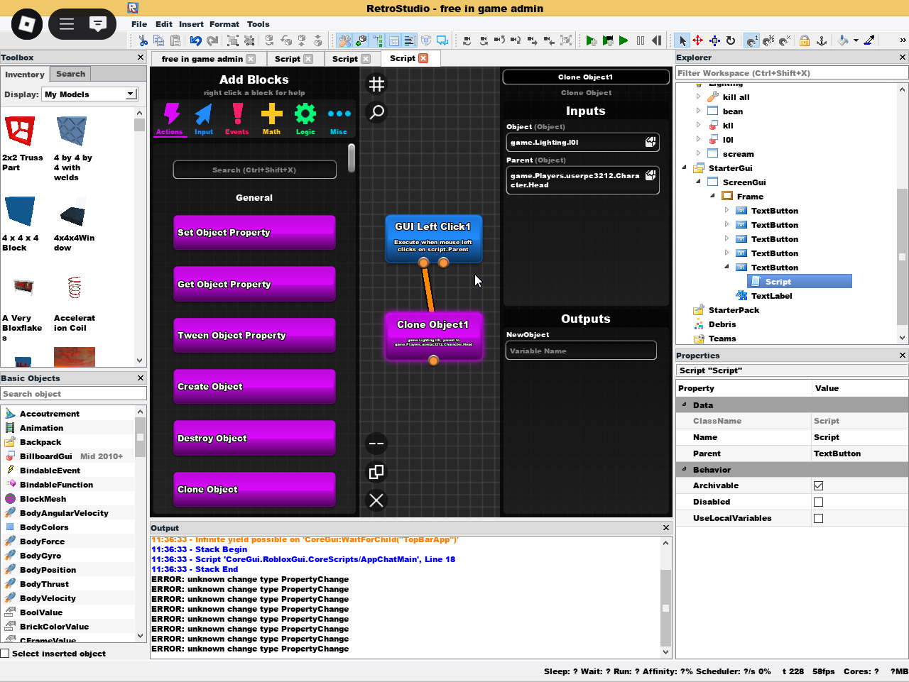This screenshot has width=909, height=682.
Task: Open the Insert menu
Action: coord(191,24)
